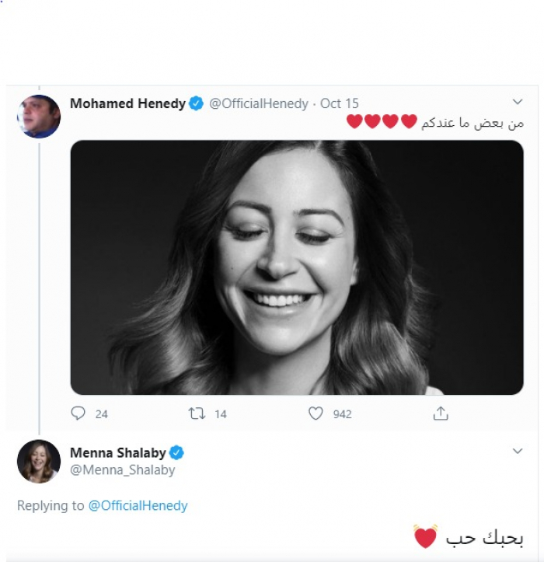The height and width of the screenshot is (562, 544).
Task: Click the Mohamed Henedy display name
Action: pyautogui.click(x=127, y=103)
